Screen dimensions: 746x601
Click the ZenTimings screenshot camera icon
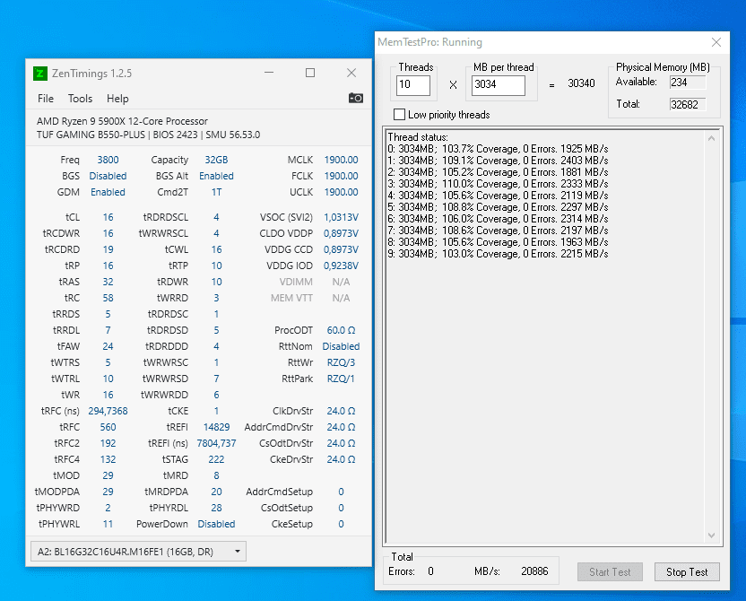pyautogui.click(x=355, y=98)
